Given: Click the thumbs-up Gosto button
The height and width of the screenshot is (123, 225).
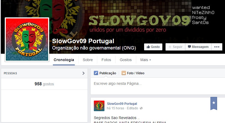Looking at the screenshot, I should 153,47.
